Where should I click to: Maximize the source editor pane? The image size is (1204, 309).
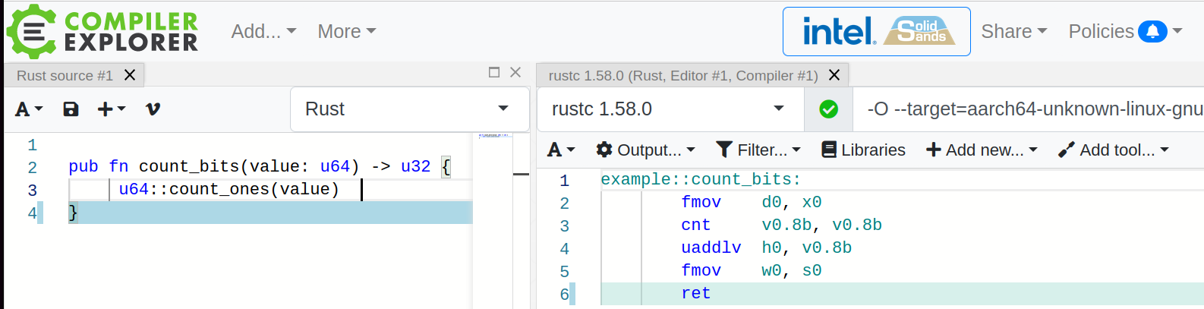[494, 72]
